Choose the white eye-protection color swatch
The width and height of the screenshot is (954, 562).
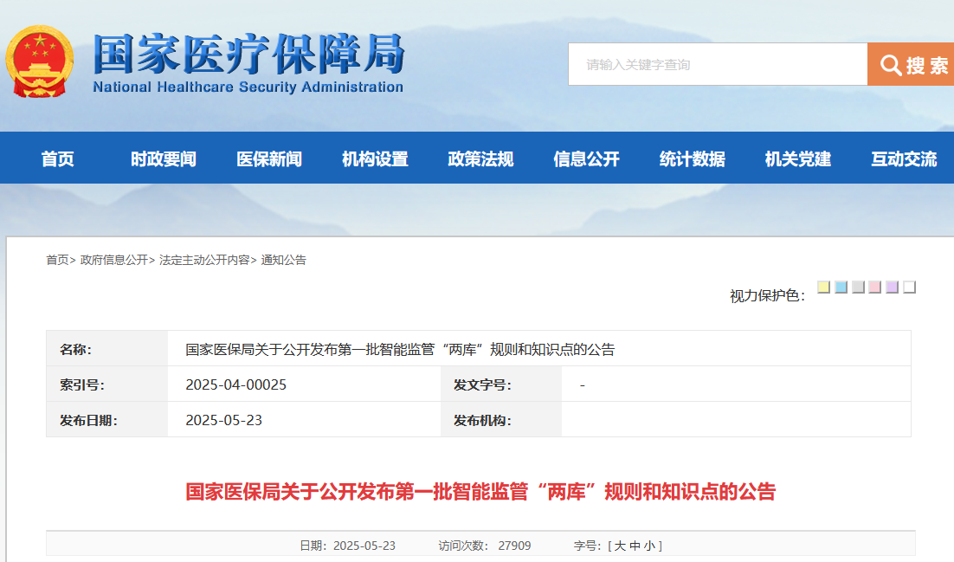(x=910, y=287)
